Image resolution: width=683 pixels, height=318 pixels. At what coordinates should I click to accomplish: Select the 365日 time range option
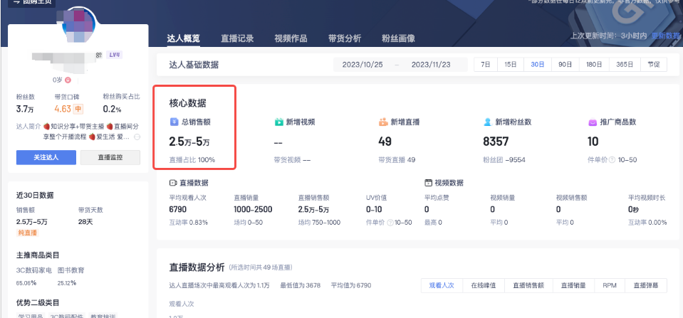coord(624,65)
